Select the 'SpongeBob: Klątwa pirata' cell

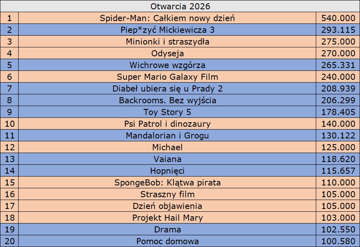tap(167, 182)
